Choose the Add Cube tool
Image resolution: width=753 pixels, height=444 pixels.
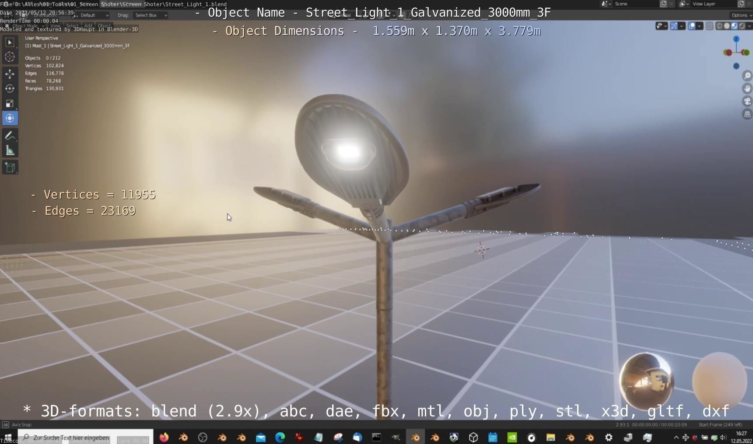(10, 168)
